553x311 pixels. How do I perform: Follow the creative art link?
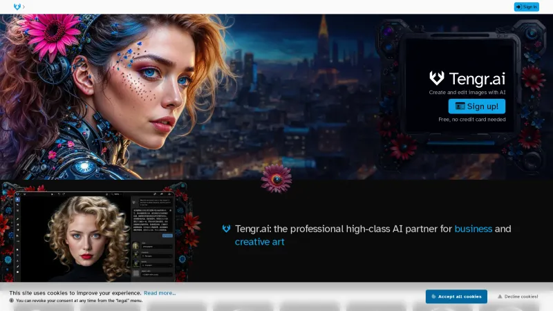click(259, 242)
